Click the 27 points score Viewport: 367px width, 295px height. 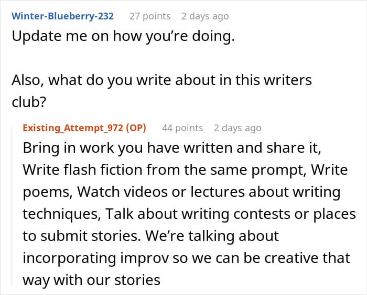pos(149,16)
